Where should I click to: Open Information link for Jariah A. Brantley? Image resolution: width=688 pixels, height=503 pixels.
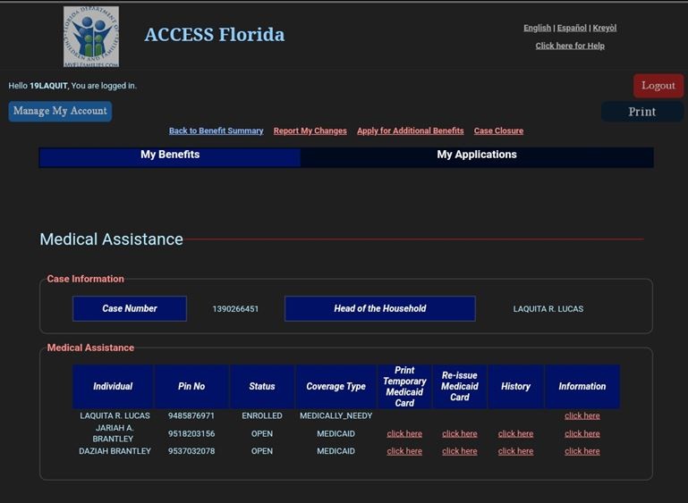coord(582,434)
